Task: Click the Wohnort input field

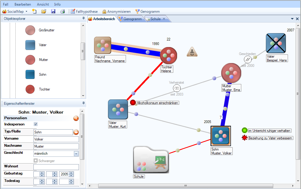Action: click(56, 167)
